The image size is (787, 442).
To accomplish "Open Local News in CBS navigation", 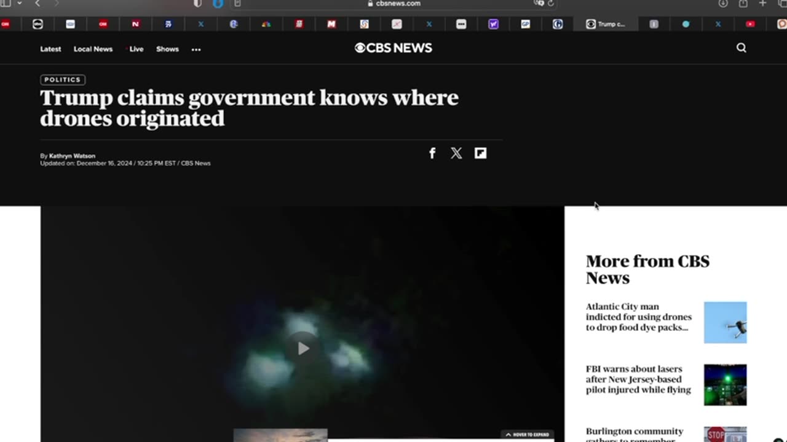I will coord(93,49).
